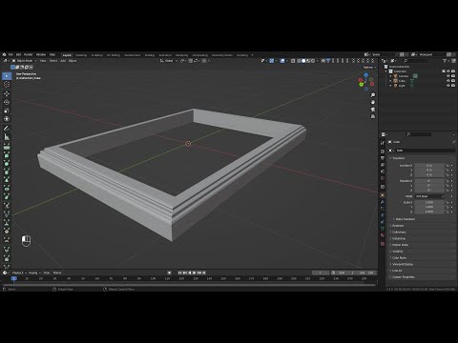This screenshot has width=458, height=343.
Task: Open rotation Mode dropdown
Action: click(x=429, y=196)
